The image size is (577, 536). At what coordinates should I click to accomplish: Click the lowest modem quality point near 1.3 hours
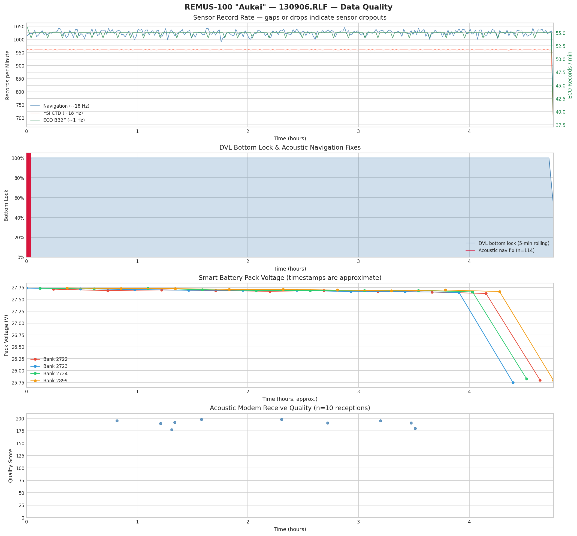(x=172, y=430)
